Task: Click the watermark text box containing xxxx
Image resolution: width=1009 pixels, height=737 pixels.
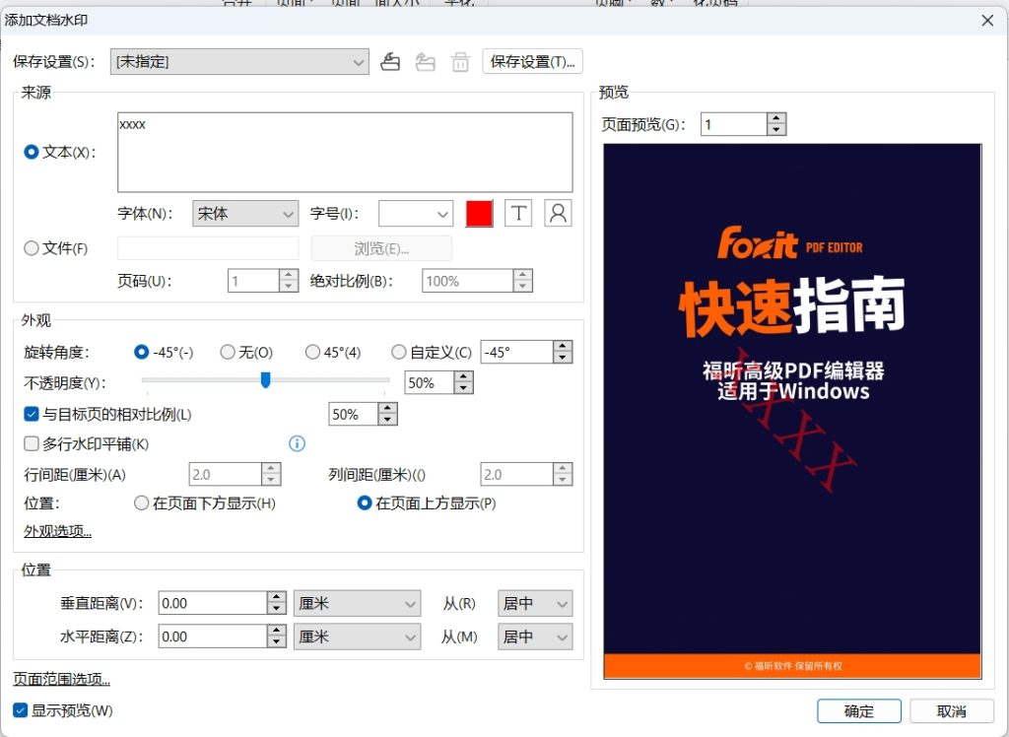Action: [x=345, y=152]
